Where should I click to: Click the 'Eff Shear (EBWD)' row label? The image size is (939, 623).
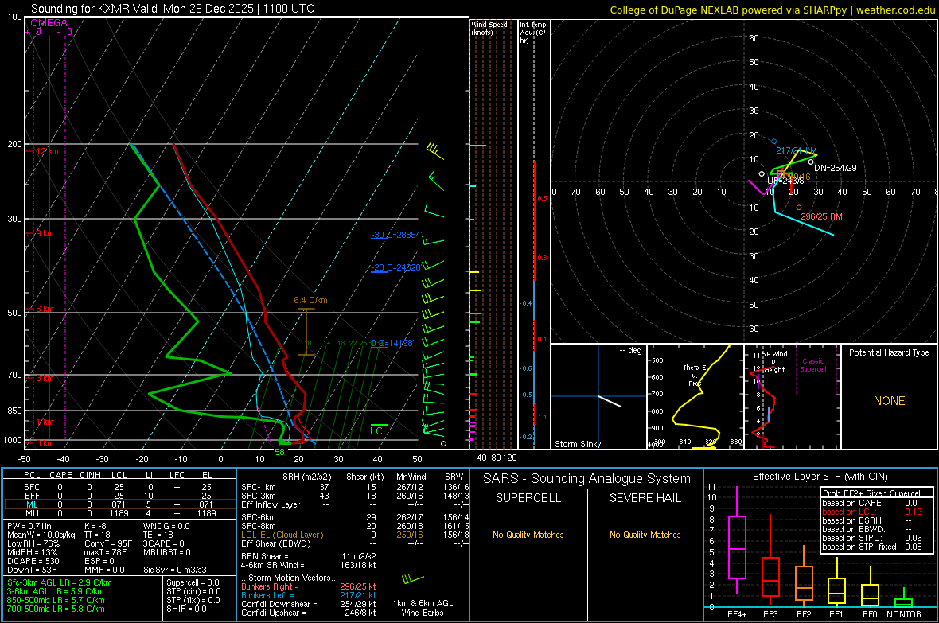pos(276,543)
